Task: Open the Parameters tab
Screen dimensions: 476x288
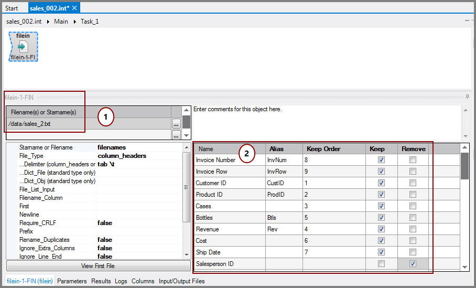Action: (x=72, y=281)
